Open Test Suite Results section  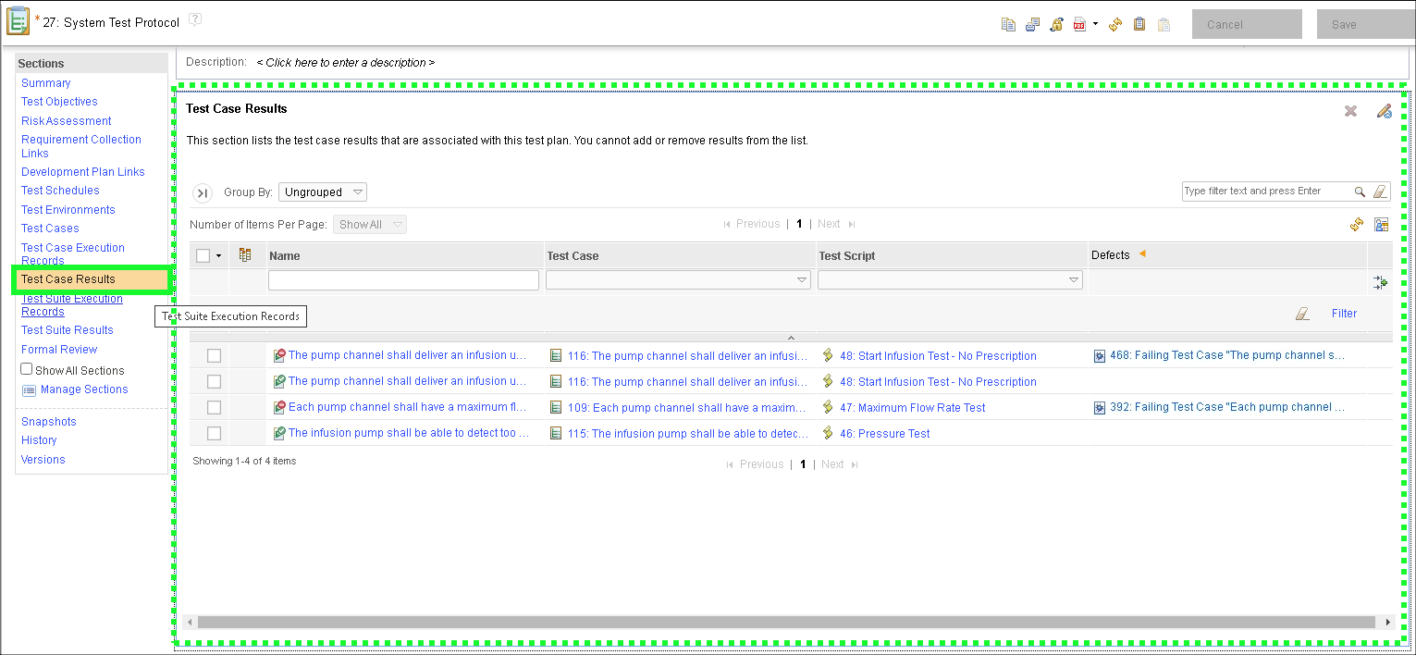[68, 330]
